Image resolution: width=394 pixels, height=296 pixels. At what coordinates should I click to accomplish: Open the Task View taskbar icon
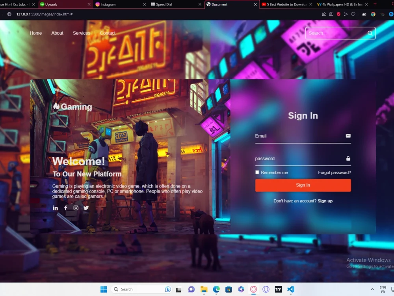point(178,289)
